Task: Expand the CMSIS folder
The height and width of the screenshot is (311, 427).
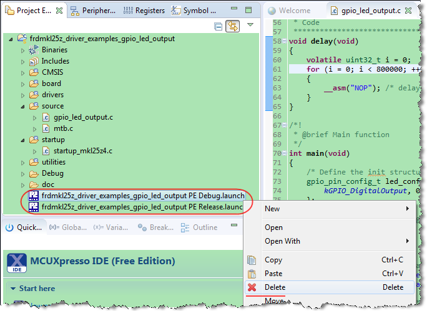Action: 23,73
